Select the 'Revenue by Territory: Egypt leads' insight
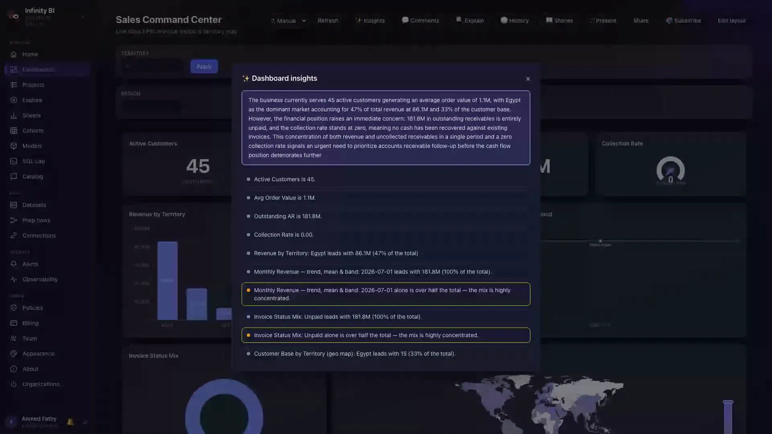 [x=386, y=253]
